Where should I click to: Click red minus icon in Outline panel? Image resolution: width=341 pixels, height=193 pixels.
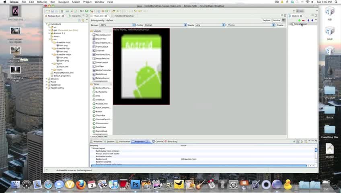click(x=303, y=21)
